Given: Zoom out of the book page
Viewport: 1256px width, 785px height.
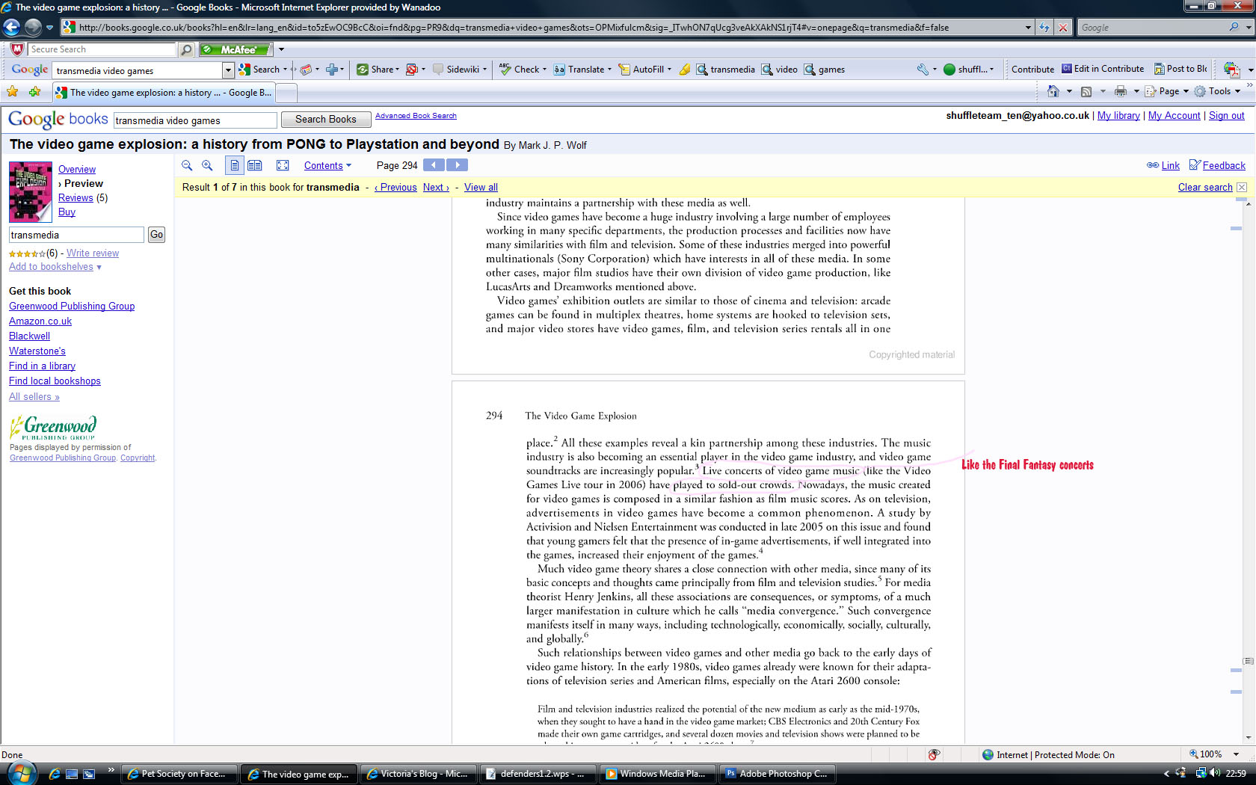Looking at the screenshot, I should [x=187, y=165].
